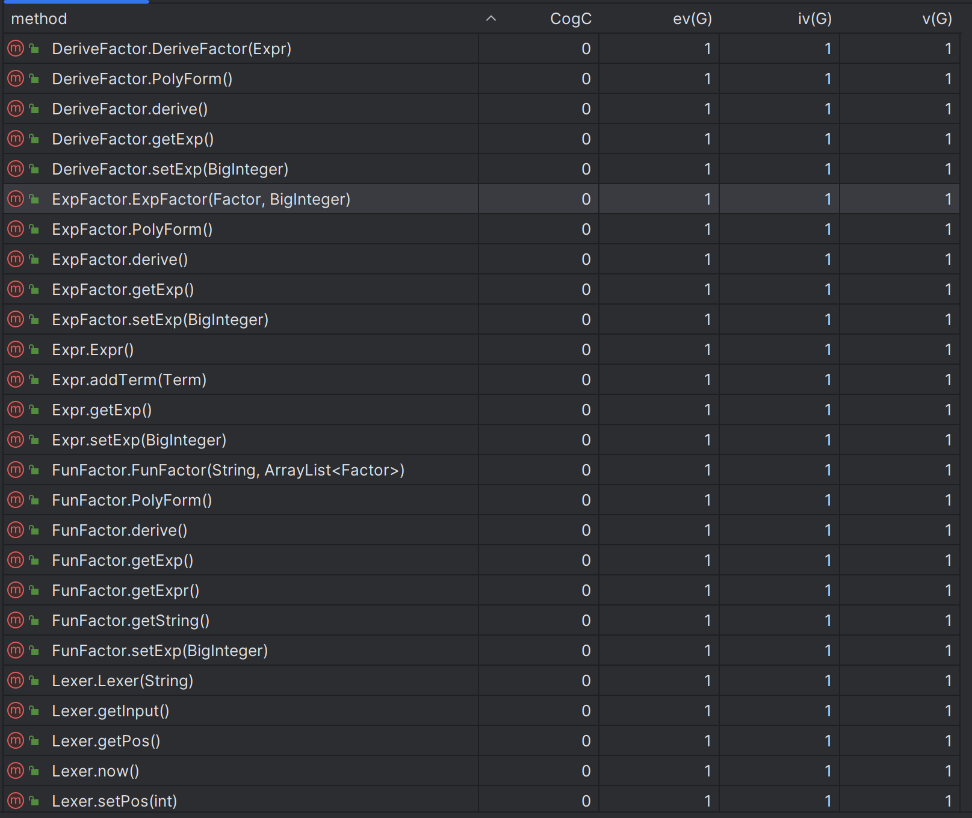Viewport: 972px width, 818px height.
Task: Select the Lexer.now() method name
Action: click(x=96, y=771)
